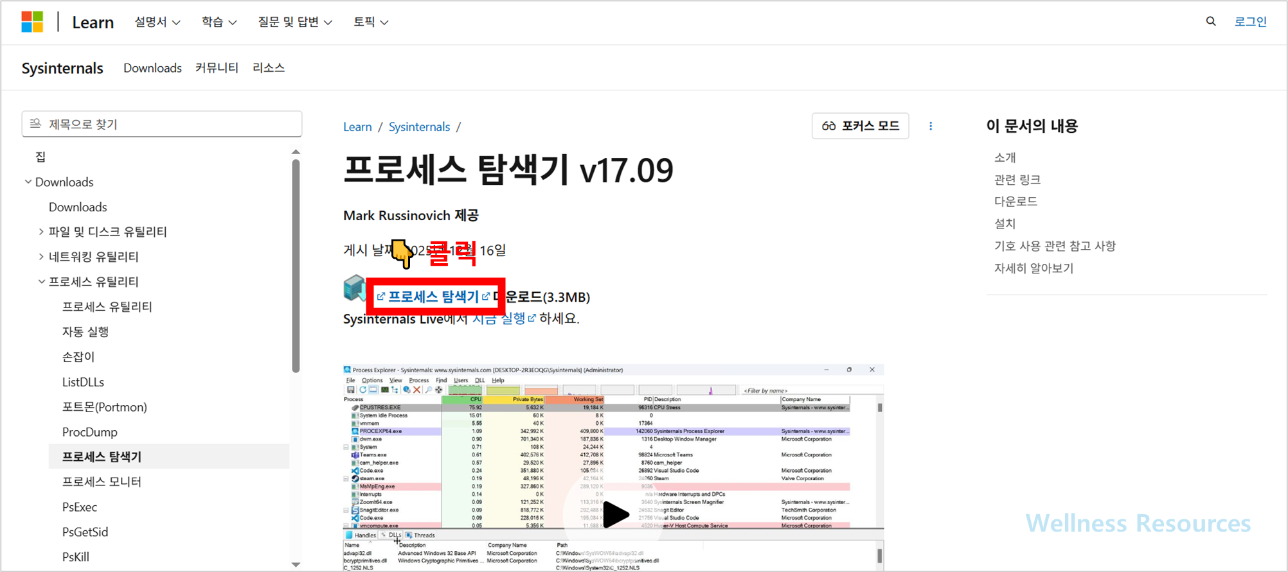Jump to 기호 사용 관련 참고 사항
This screenshot has width=1288, height=572.
click(1055, 246)
